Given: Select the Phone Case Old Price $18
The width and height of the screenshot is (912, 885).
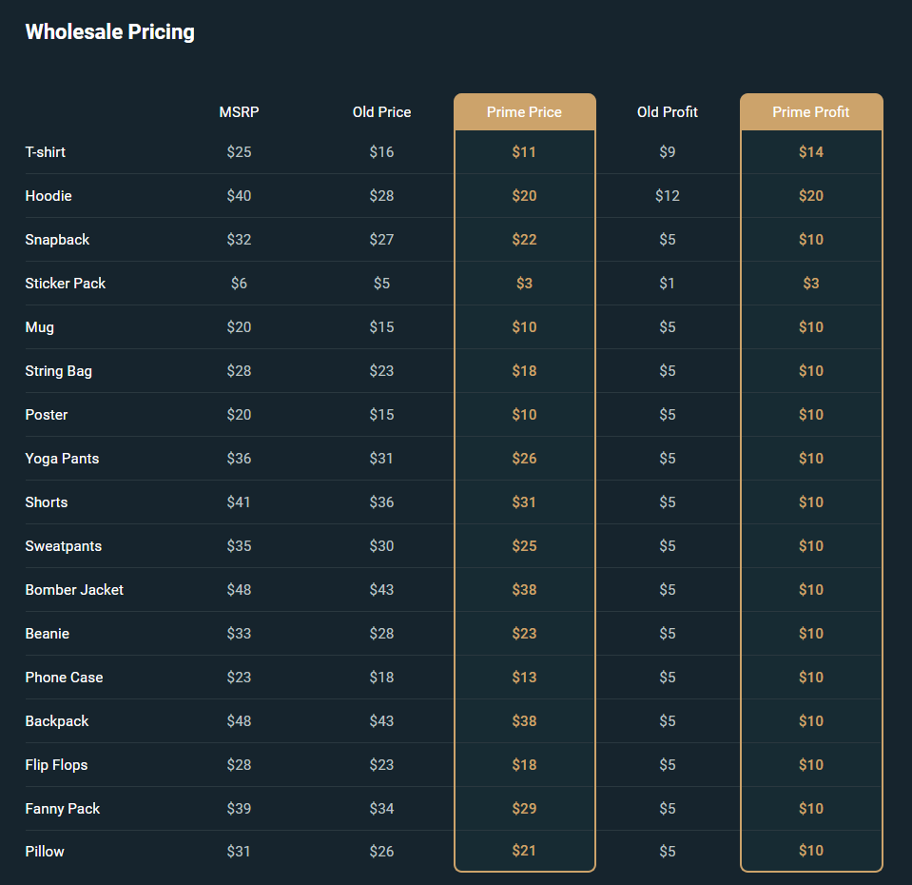Looking at the screenshot, I should (x=381, y=678).
